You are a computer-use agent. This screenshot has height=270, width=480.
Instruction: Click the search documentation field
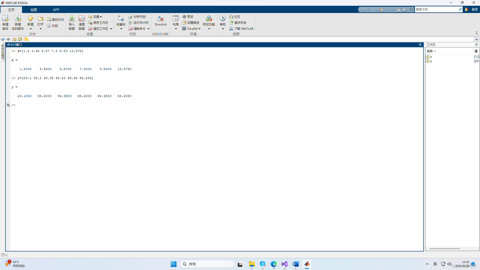[436, 9]
